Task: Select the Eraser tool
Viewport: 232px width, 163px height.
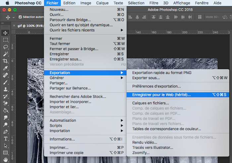Action: [6, 103]
